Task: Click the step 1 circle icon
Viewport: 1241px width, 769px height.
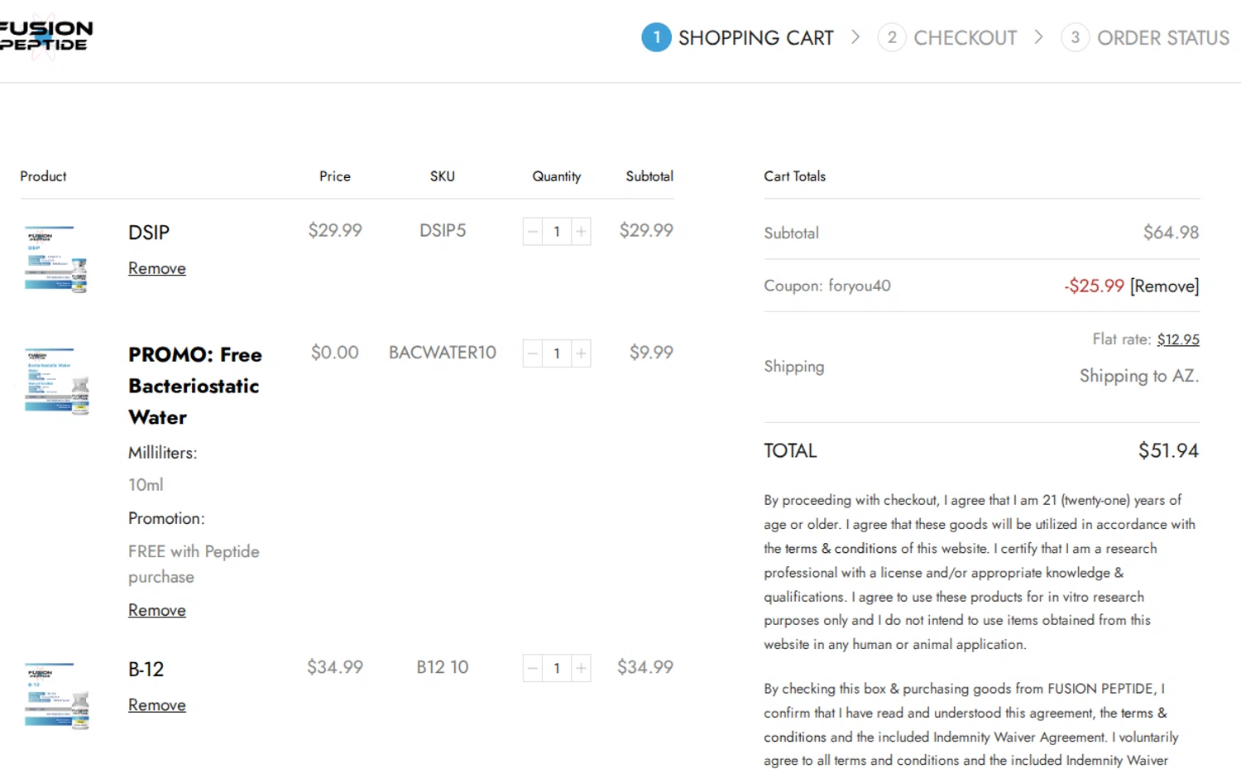Action: tap(656, 37)
